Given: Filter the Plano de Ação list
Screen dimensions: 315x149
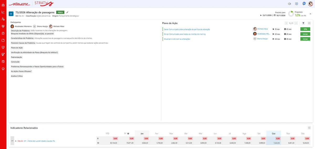Looking at the screenshot, I should (303, 23).
